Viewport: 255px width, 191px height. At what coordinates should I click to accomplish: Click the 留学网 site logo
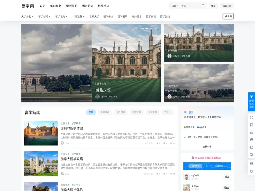coord(28,6)
